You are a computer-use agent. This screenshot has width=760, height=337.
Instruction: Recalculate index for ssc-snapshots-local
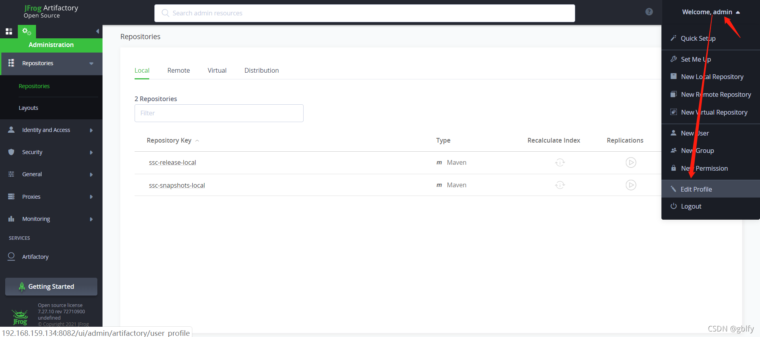560,185
